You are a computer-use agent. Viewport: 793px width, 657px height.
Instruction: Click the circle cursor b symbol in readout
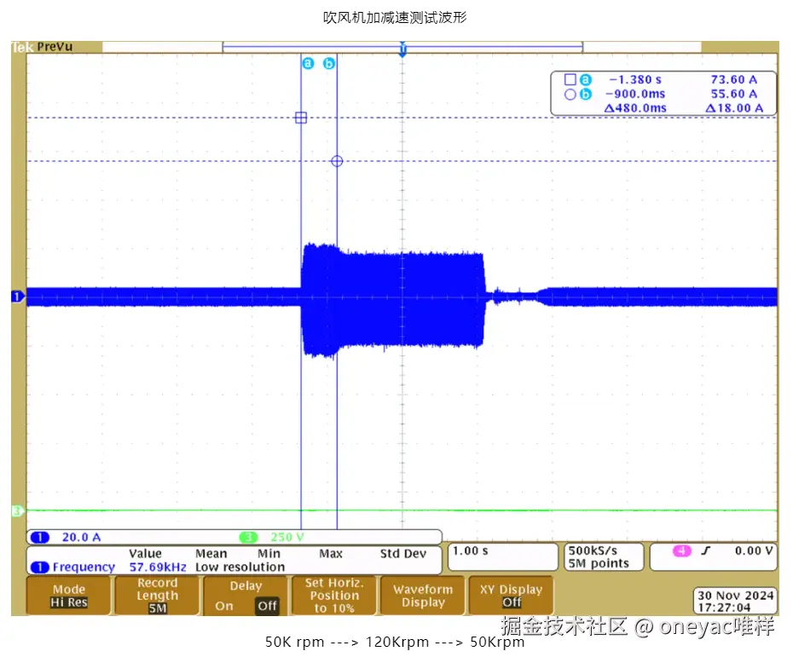pos(570,95)
